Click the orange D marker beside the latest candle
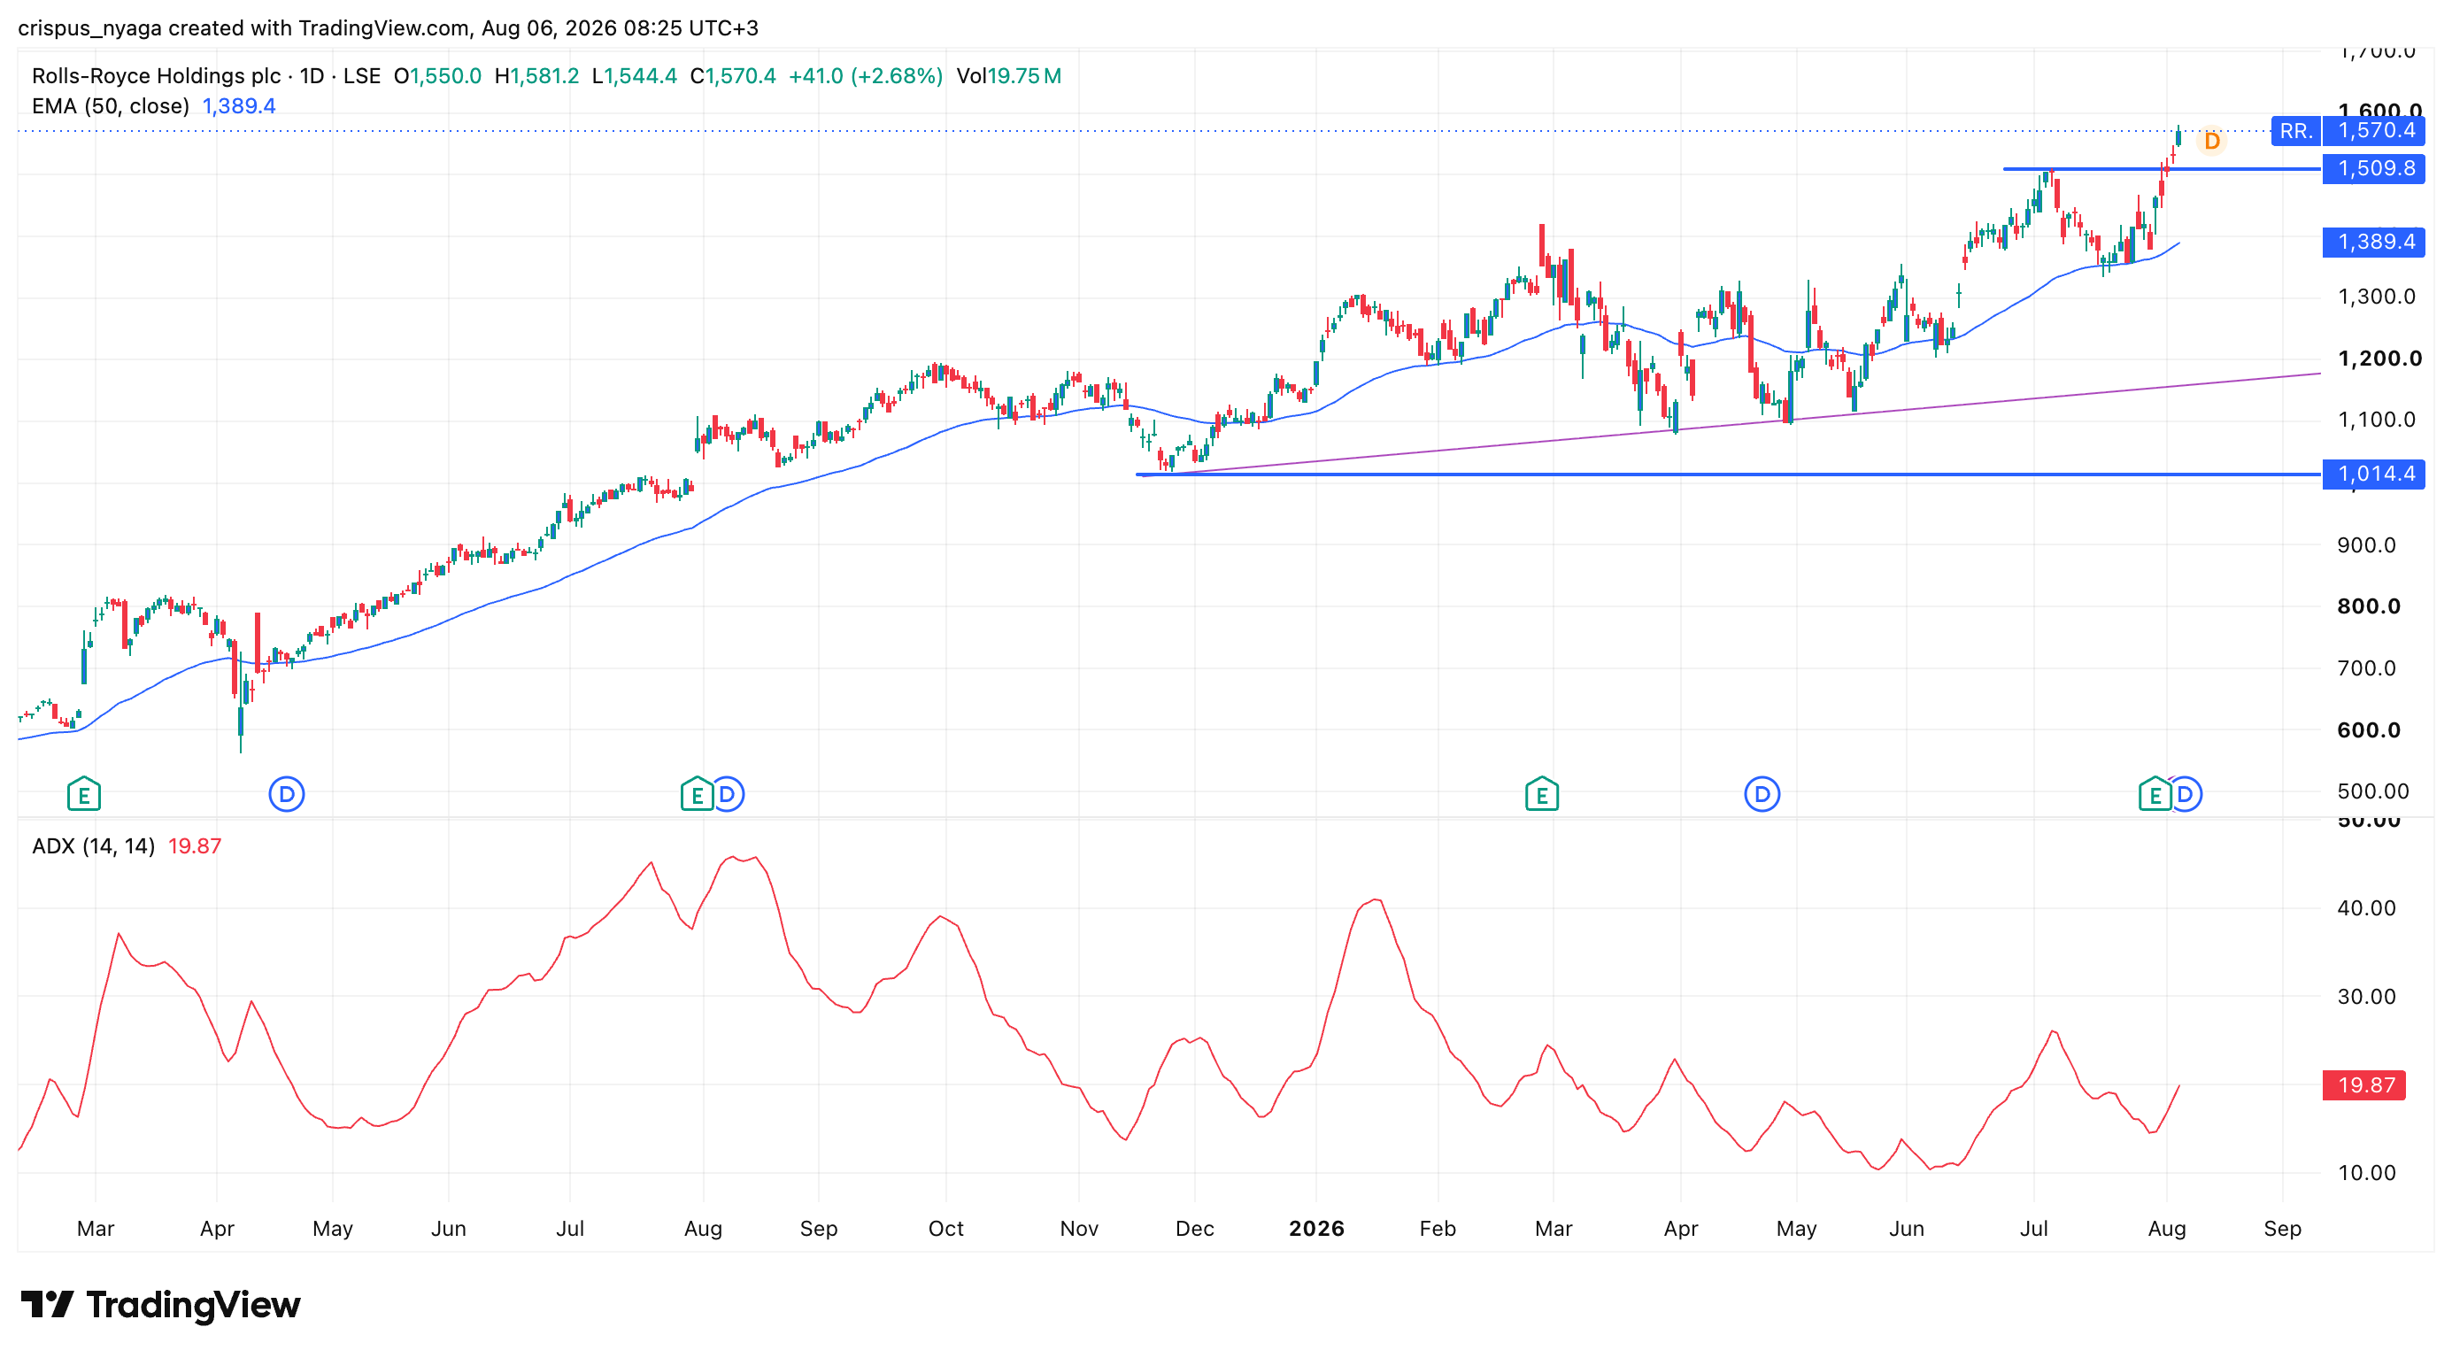The width and height of the screenshot is (2452, 1358). coord(2212,141)
